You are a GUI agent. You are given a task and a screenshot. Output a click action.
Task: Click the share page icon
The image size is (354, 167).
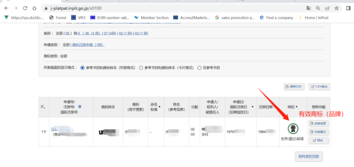[x=327, y=8]
